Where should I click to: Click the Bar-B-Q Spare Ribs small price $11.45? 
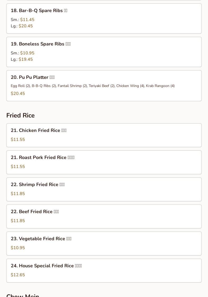[27, 20]
